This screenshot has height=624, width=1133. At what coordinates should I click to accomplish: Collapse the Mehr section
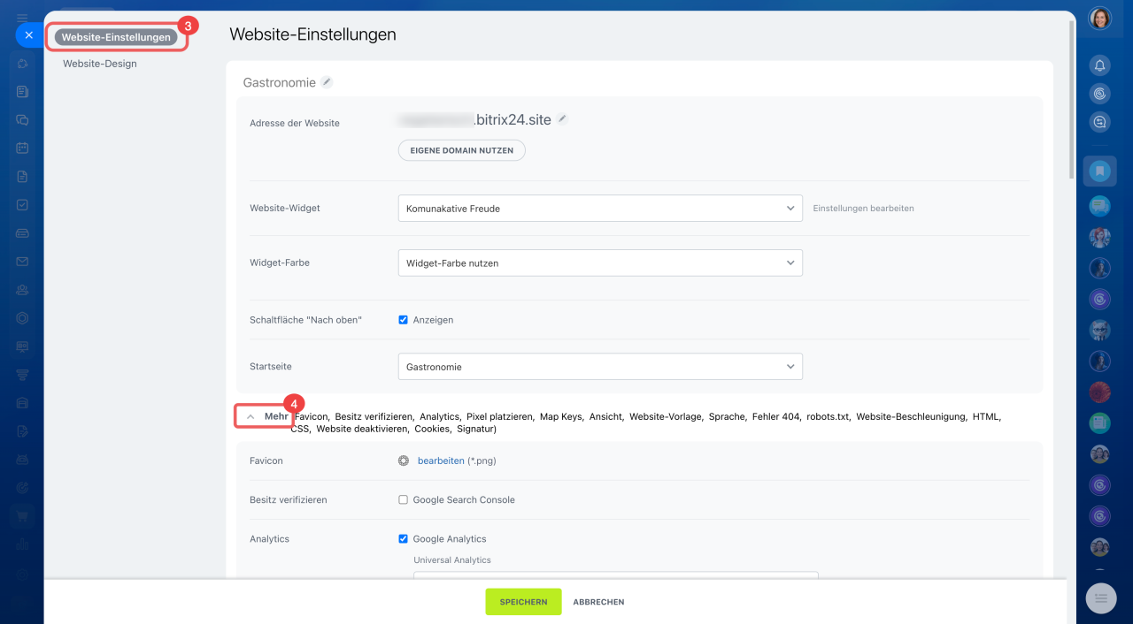pos(266,416)
